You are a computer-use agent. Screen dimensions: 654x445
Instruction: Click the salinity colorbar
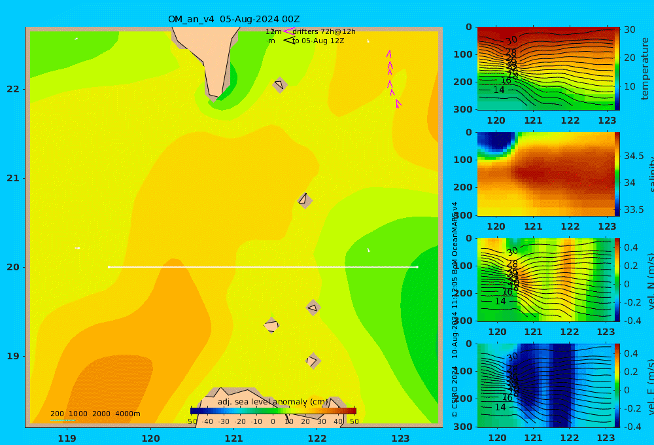point(617,174)
